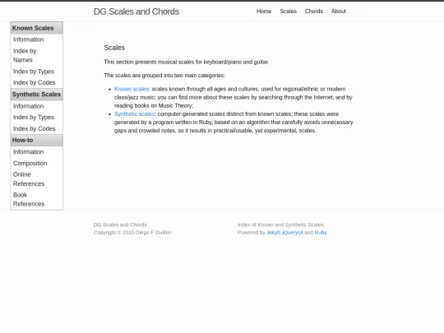Image resolution: width=444 pixels, height=333 pixels.
Task: Click the Index of Known and Synthetic Scales footer text
Action: point(281,224)
